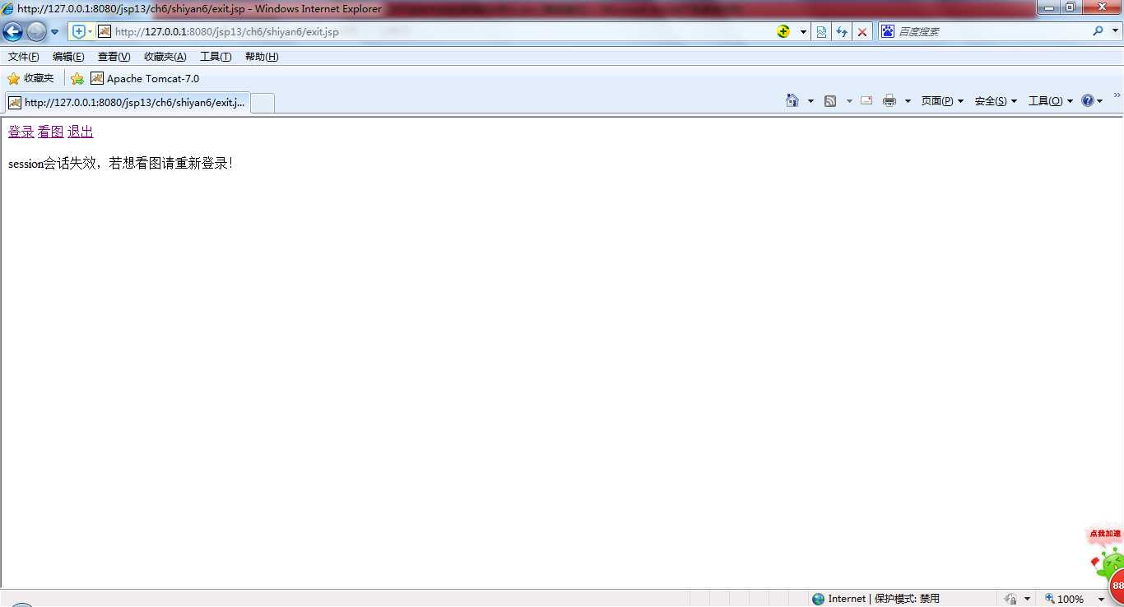Click the 点我加速 speed-up bubble
Screen dimensions: 1124x607
click(x=1105, y=534)
